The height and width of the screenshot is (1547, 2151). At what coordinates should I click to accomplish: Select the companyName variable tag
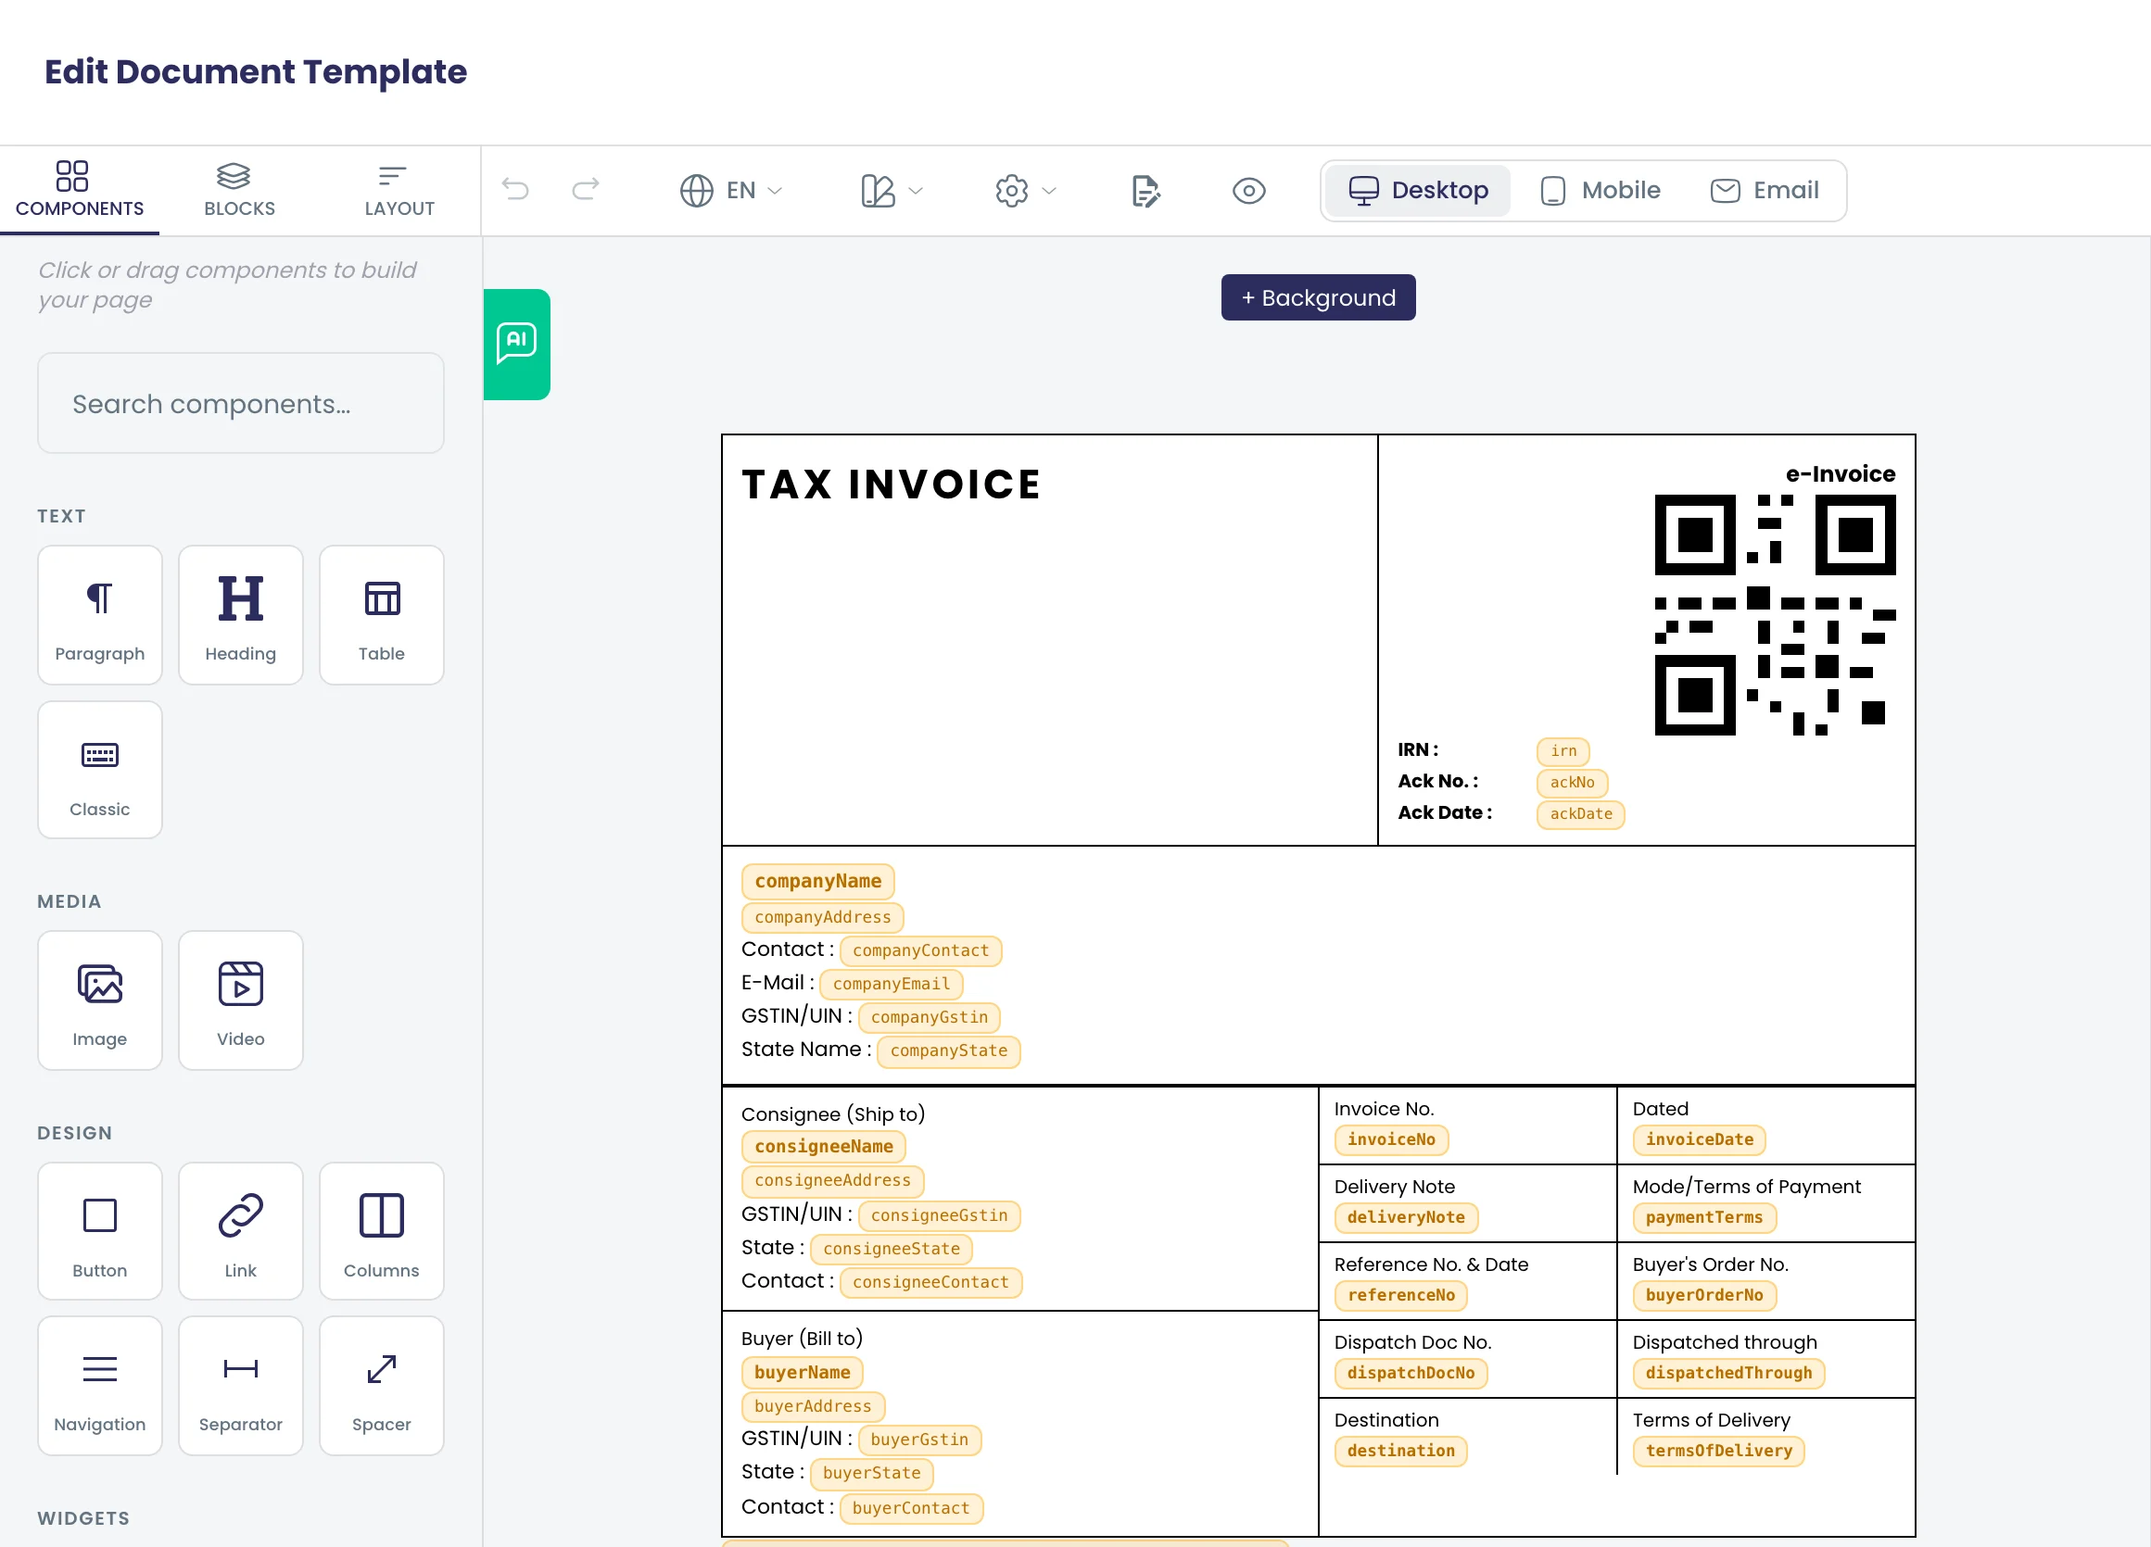pos(817,882)
